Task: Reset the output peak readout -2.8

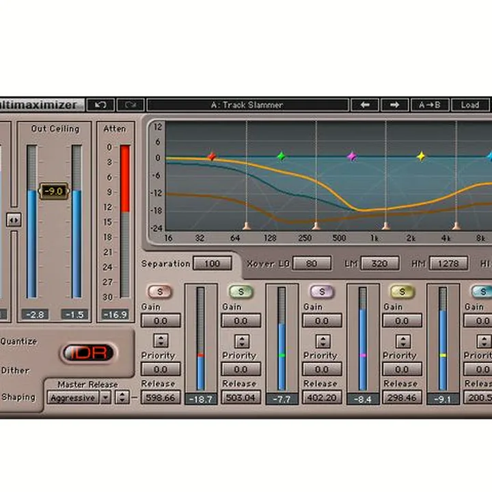Action: pyautogui.click(x=35, y=314)
